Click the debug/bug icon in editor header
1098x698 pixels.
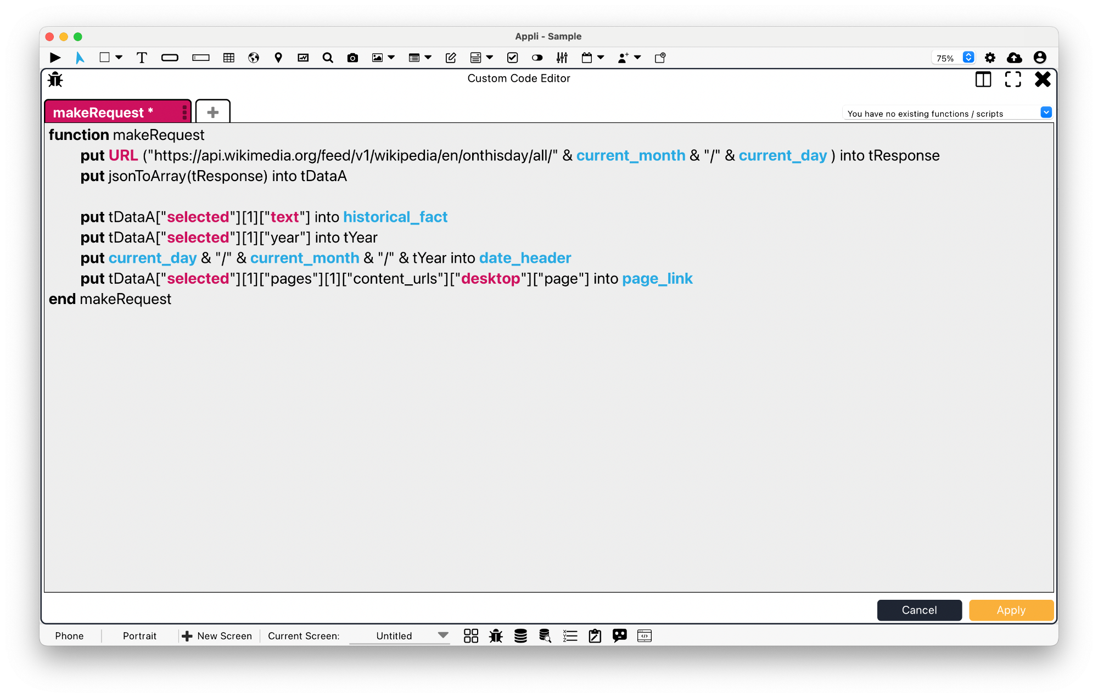[x=56, y=79]
